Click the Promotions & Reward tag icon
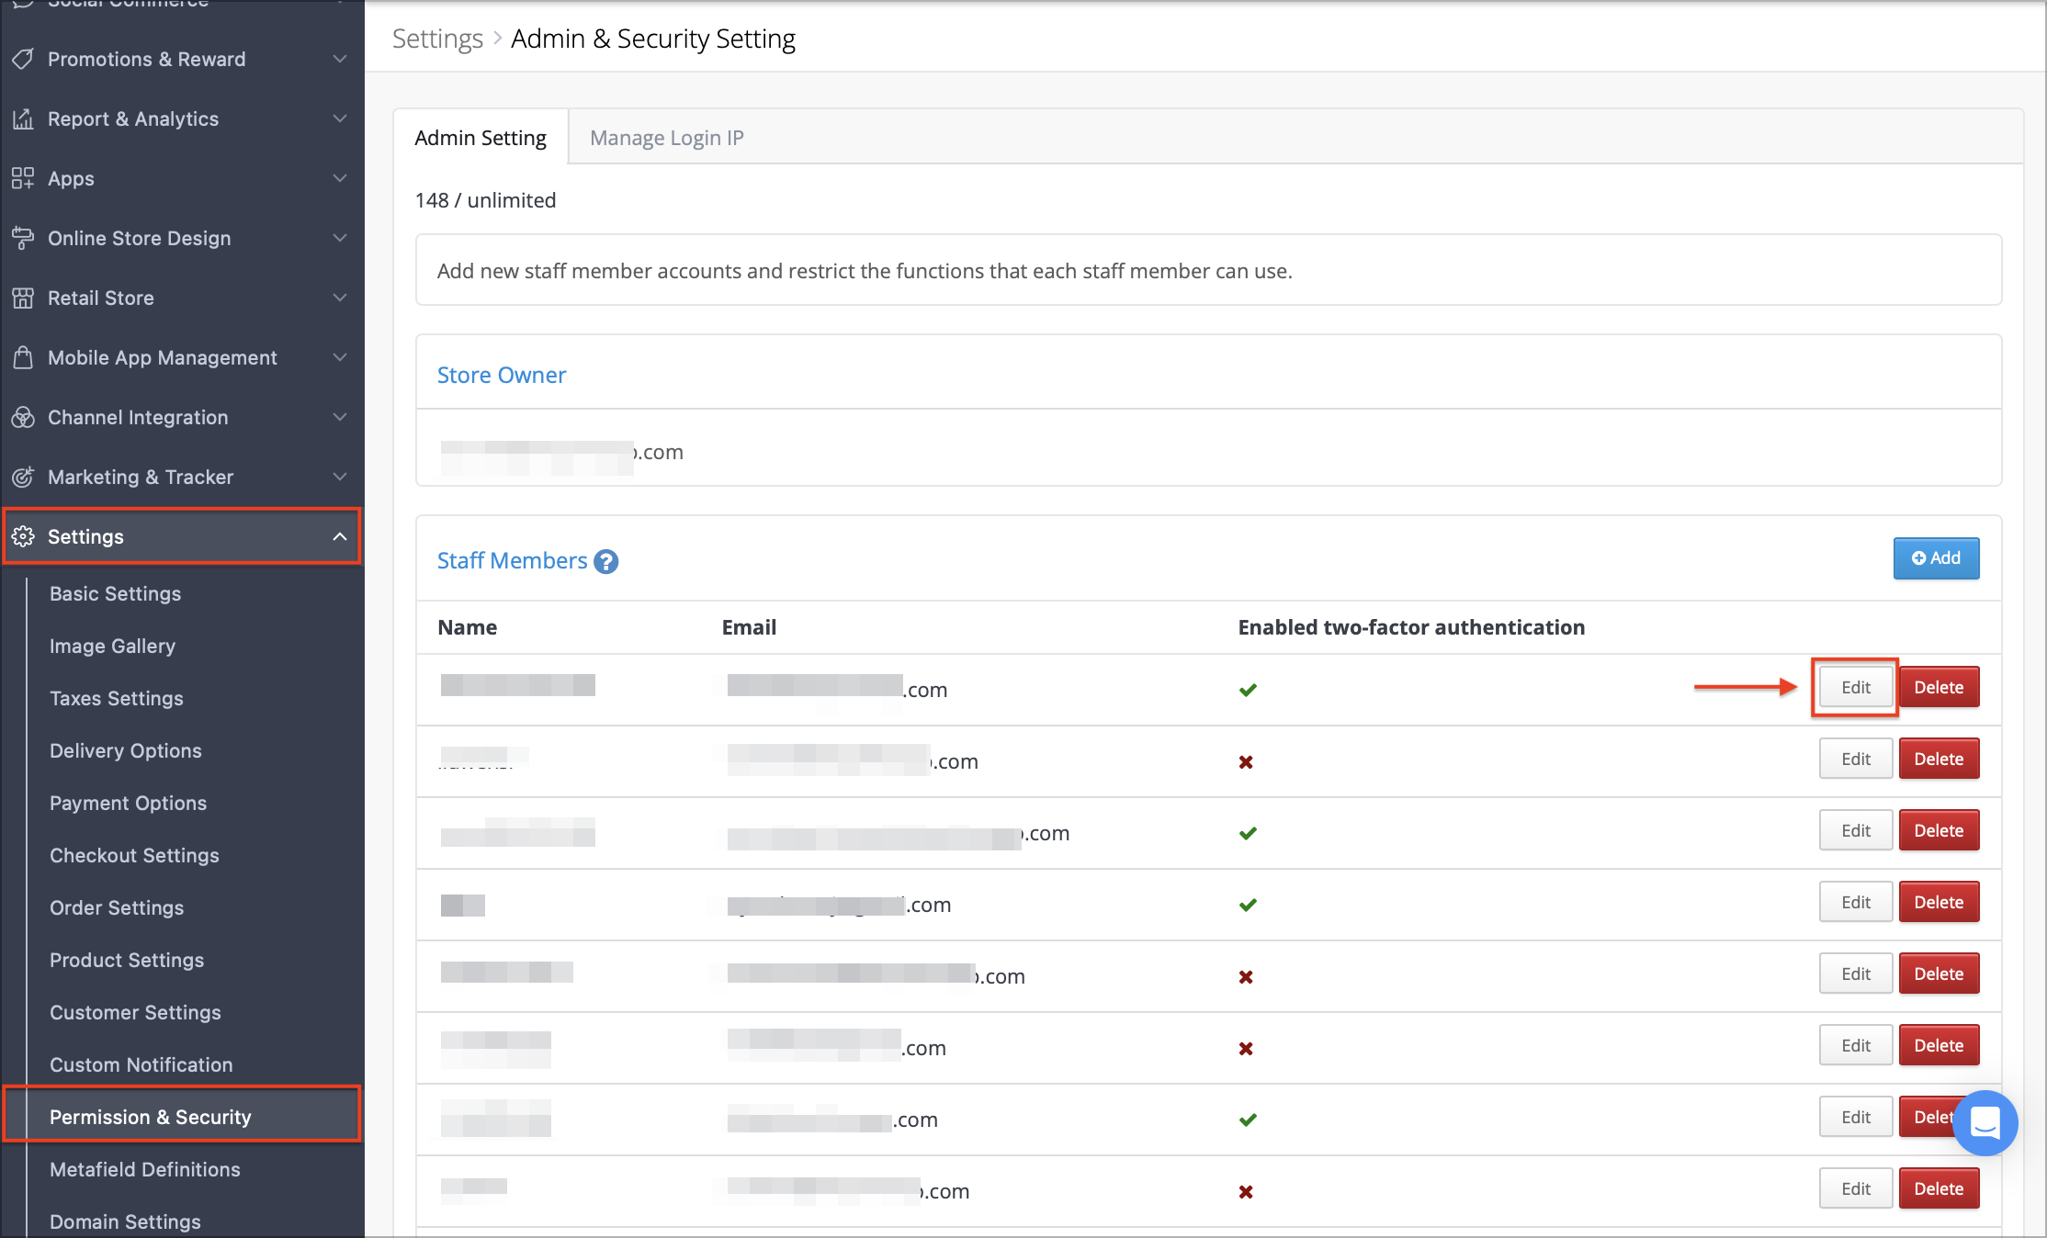Screen dimensions: 2047x1238 (23, 59)
